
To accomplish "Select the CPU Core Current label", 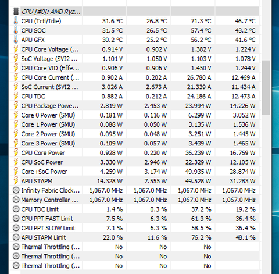I will pos(50,77).
